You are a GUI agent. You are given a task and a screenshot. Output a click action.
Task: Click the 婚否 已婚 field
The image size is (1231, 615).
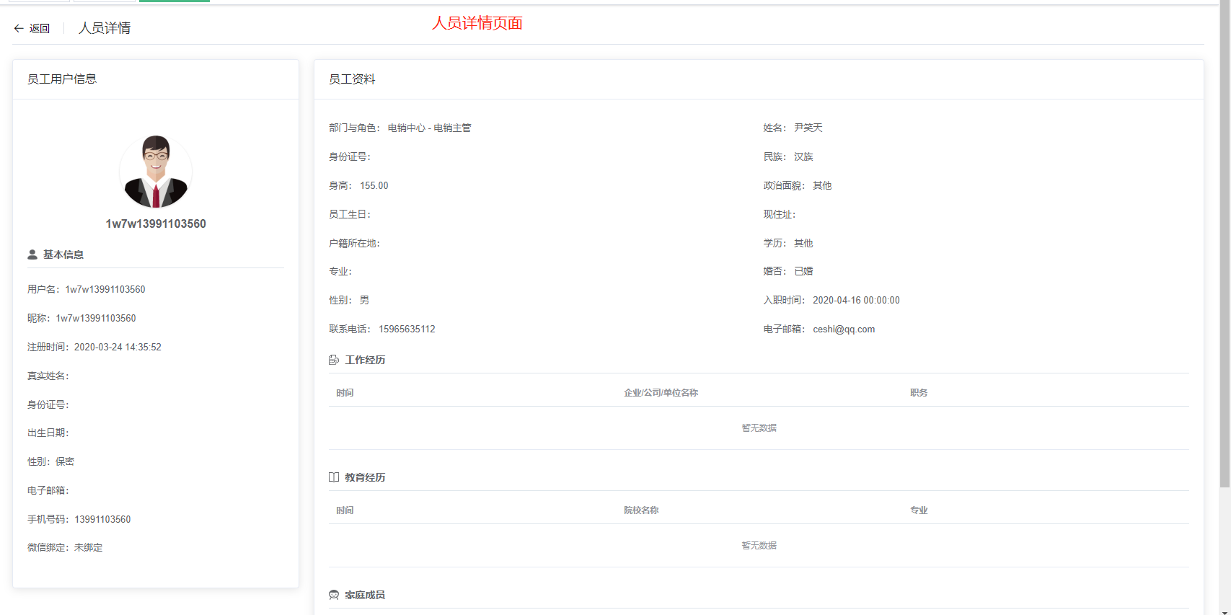[788, 271]
